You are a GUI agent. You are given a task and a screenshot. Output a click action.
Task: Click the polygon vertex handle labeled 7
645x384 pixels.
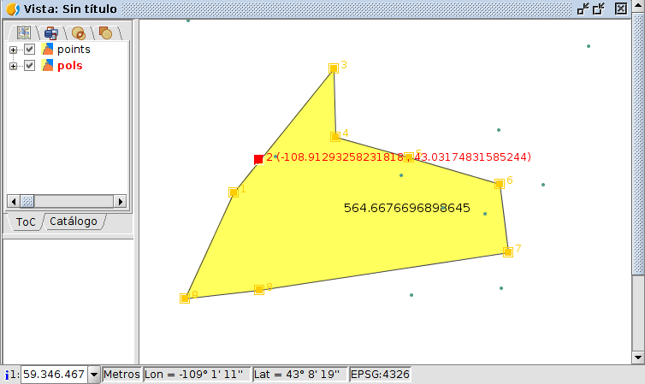click(507, 251)
